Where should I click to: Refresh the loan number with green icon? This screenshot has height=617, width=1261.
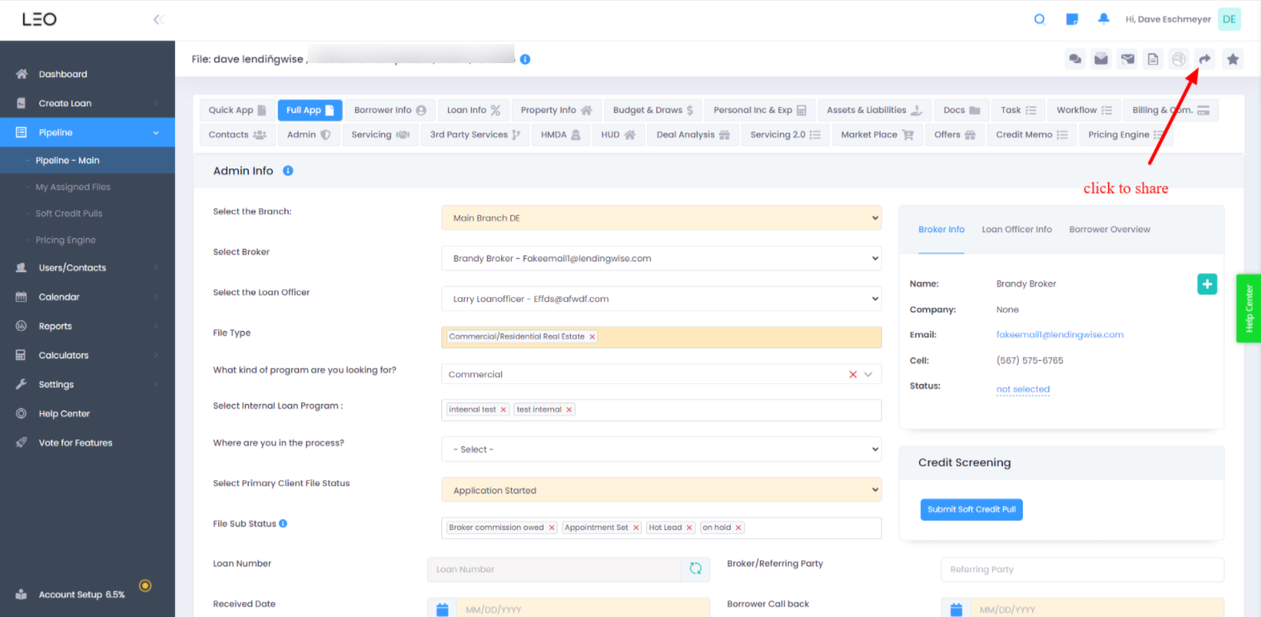click(x=695, y=569)
